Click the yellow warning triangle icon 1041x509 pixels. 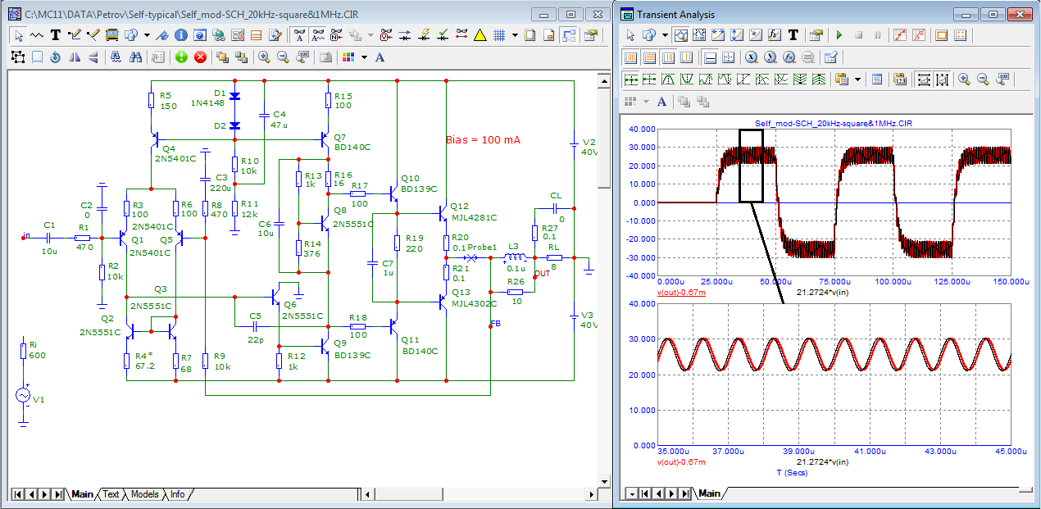tap(480, 35)
